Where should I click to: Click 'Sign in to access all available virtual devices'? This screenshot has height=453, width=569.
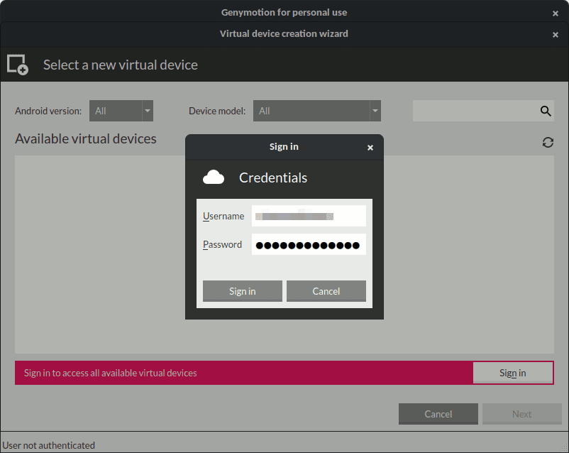coord(110,373)
